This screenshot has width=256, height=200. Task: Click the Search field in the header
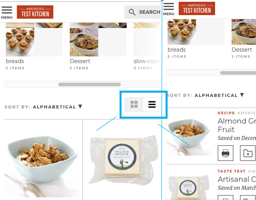[x=143, y=12]
